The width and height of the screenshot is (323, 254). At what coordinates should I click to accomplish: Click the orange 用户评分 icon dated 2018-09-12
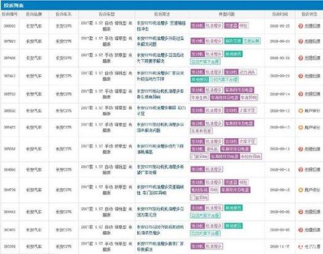tap(301, 111)
